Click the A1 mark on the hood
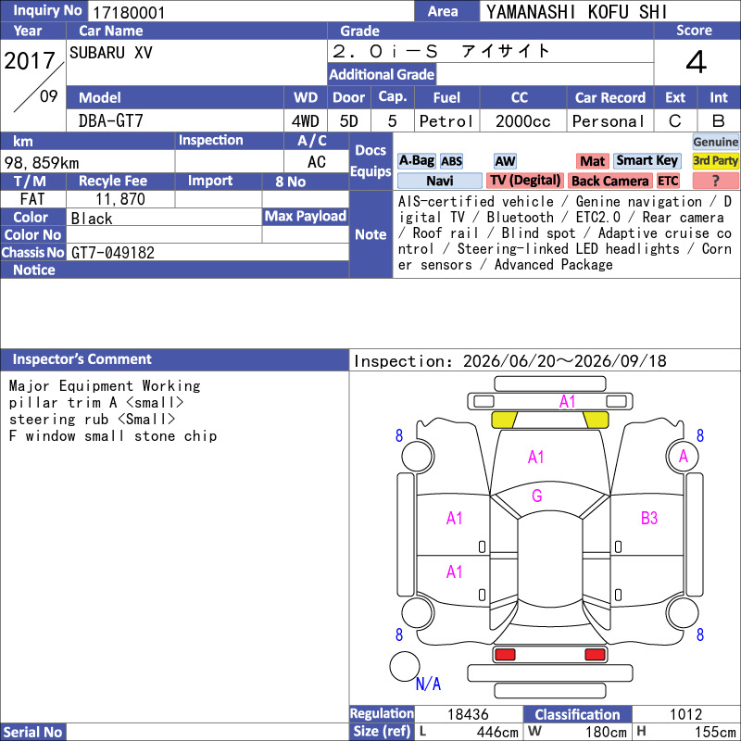Image resolution: width=741 pixels, height=741 pixels. [x=536, y=457]
